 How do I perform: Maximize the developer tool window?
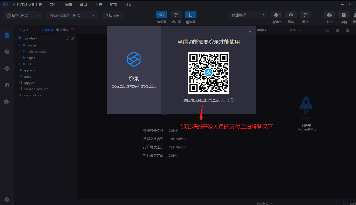[351, 4]
